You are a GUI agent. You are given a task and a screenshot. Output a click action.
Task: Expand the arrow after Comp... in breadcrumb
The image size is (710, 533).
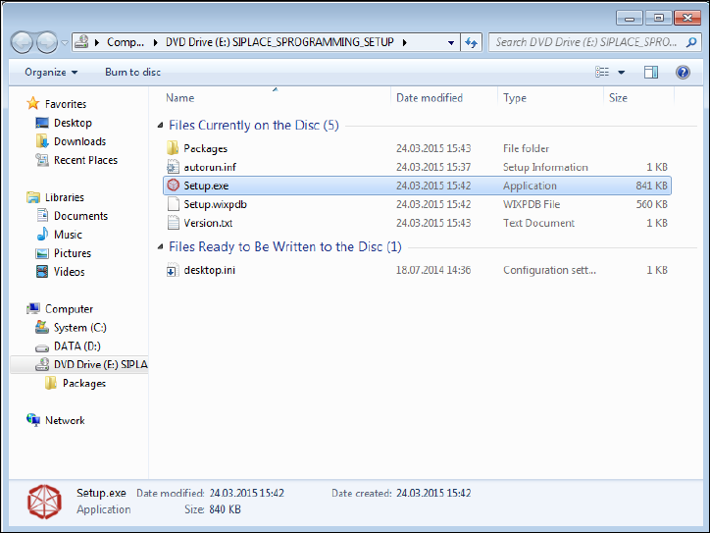155,42
